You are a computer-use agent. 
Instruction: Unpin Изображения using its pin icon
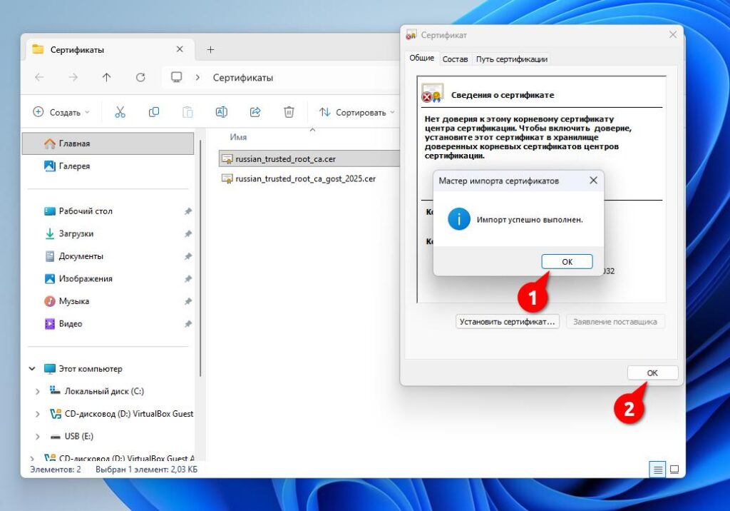[187, 279]
